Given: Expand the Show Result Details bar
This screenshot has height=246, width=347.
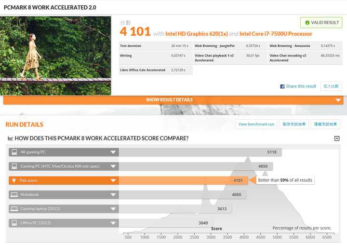Looking at the screenshot, I should [x=173, y=100].
